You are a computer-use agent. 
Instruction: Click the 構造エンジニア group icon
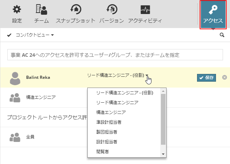(15, 98)
